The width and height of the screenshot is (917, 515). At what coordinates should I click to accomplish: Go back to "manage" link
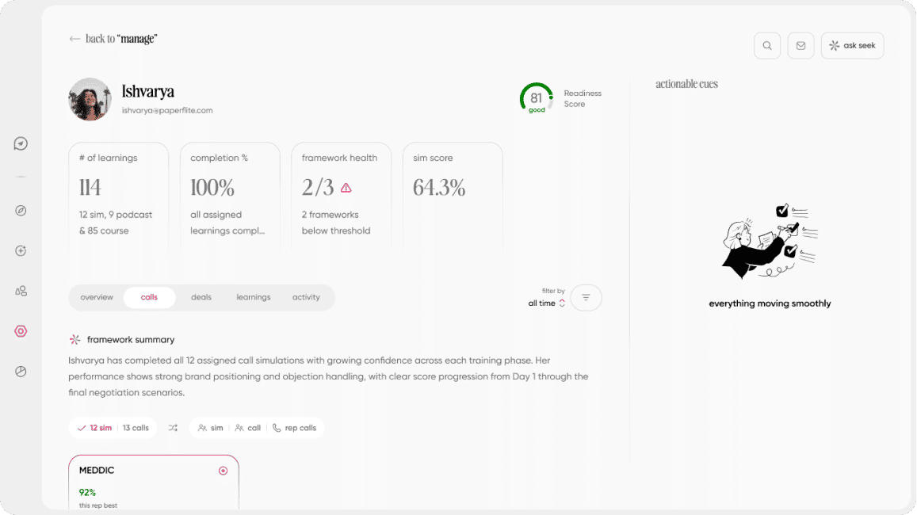[113, 39]
